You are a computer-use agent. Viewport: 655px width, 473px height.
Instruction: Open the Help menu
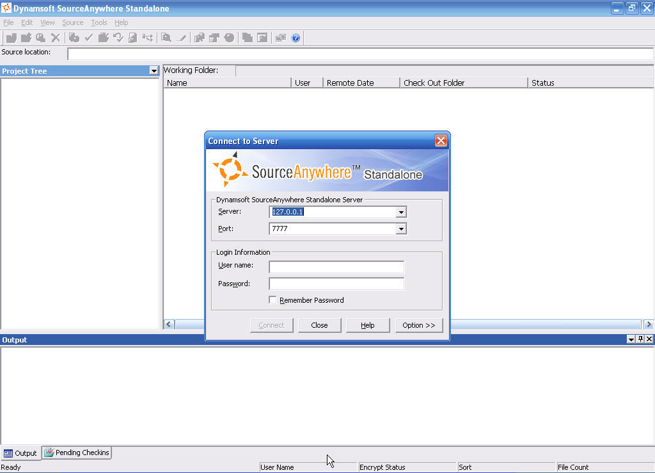pyautogui.click(x=121, y=22)
